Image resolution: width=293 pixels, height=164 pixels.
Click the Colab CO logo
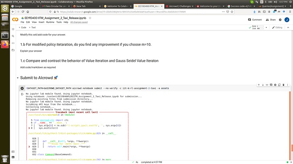click(15, 19)
